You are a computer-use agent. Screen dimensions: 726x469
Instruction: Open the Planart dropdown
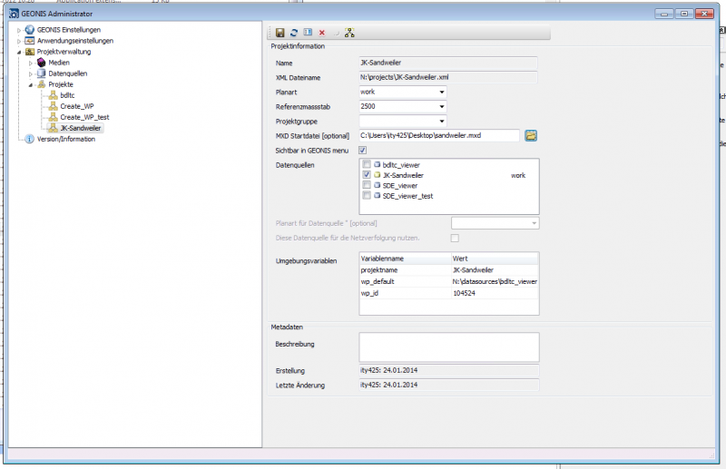[442, 93]
